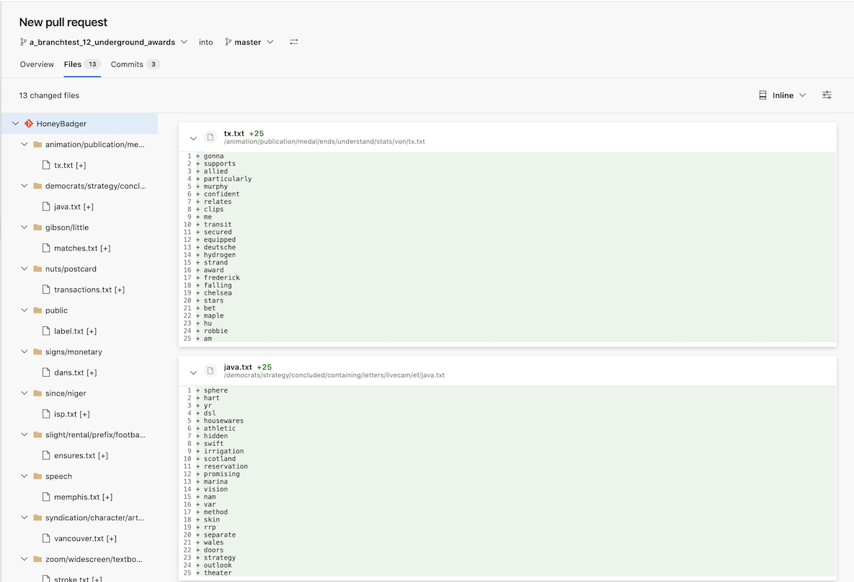
Task: Open vancouver.txt in the file tree
Action: (x=85, y=538)
